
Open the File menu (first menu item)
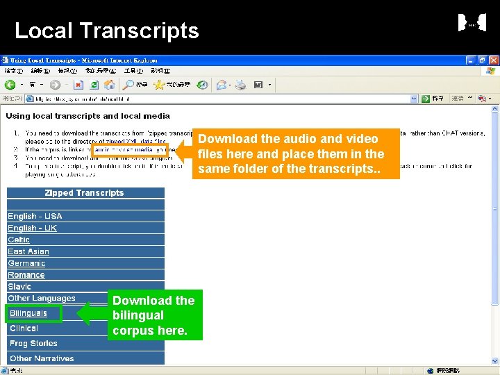click(14, 71)
